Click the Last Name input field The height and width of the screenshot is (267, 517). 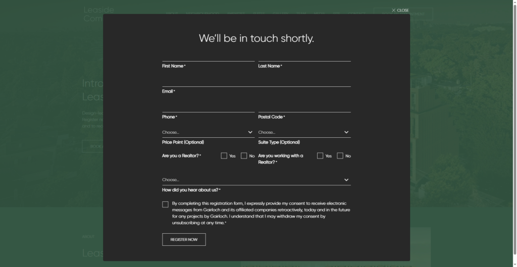(304, 57)
